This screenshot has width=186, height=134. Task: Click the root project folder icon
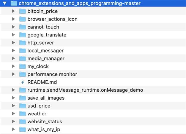point(14,3)
